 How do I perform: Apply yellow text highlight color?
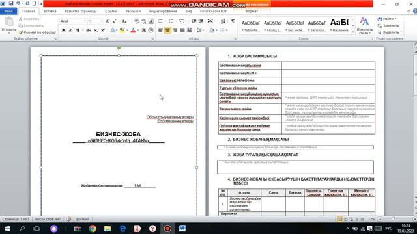click(x=122, y=31)
